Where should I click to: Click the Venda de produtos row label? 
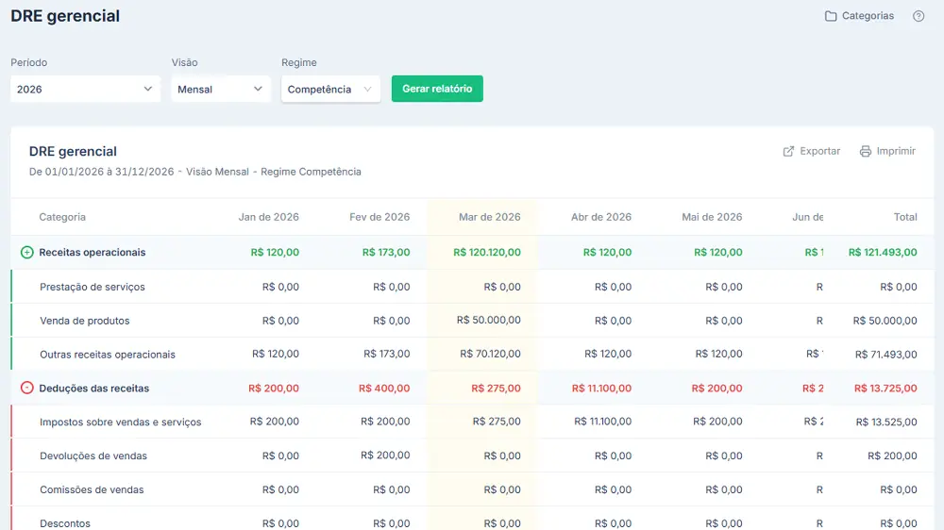[84, 321]
